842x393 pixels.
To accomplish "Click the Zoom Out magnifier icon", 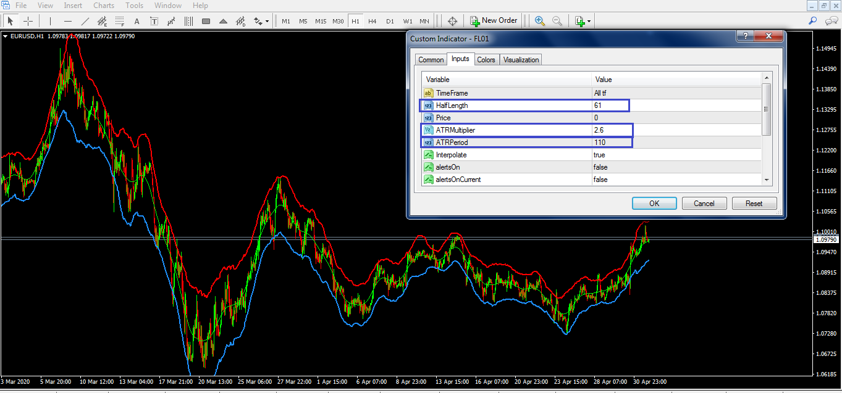I will click(557, 21).
